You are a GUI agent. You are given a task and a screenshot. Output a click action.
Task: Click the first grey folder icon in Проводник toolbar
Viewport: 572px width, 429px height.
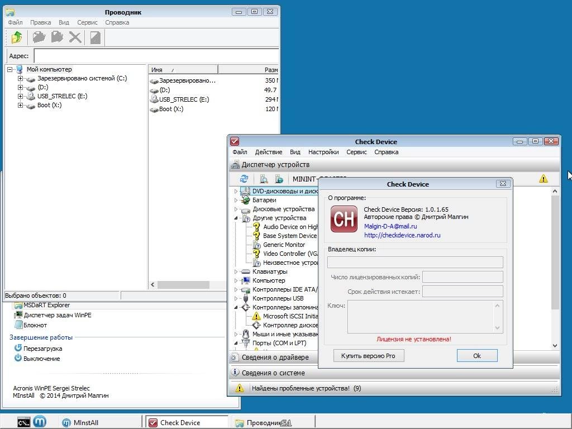pos(39,37)
